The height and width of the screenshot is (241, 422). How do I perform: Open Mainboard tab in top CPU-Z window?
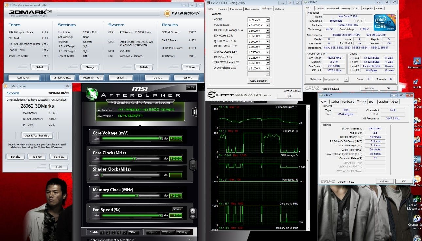click(333, 9)
